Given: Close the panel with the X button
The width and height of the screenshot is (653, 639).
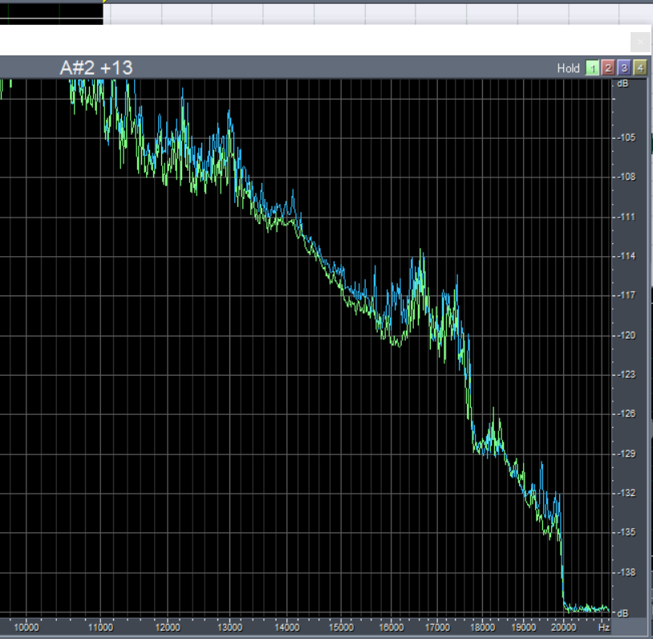Looking at the screenshot, I should click(640, 43).
